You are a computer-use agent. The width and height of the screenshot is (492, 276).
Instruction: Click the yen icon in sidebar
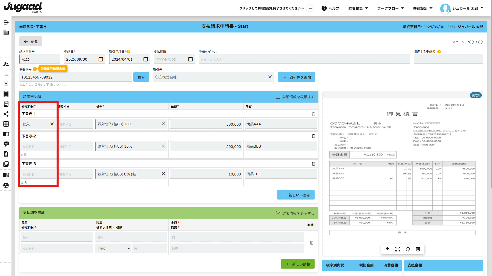point(6,84)
